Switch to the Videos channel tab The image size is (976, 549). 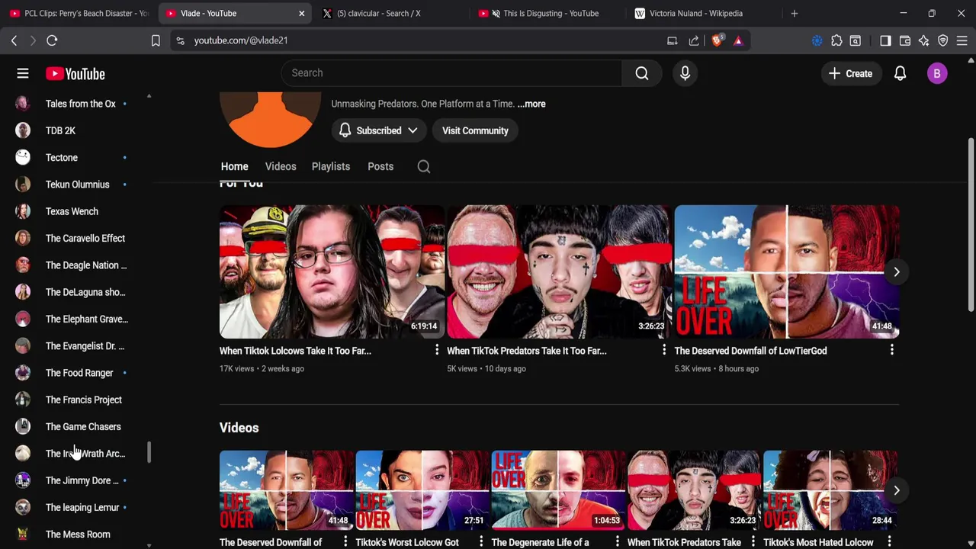tap(281, 166)
